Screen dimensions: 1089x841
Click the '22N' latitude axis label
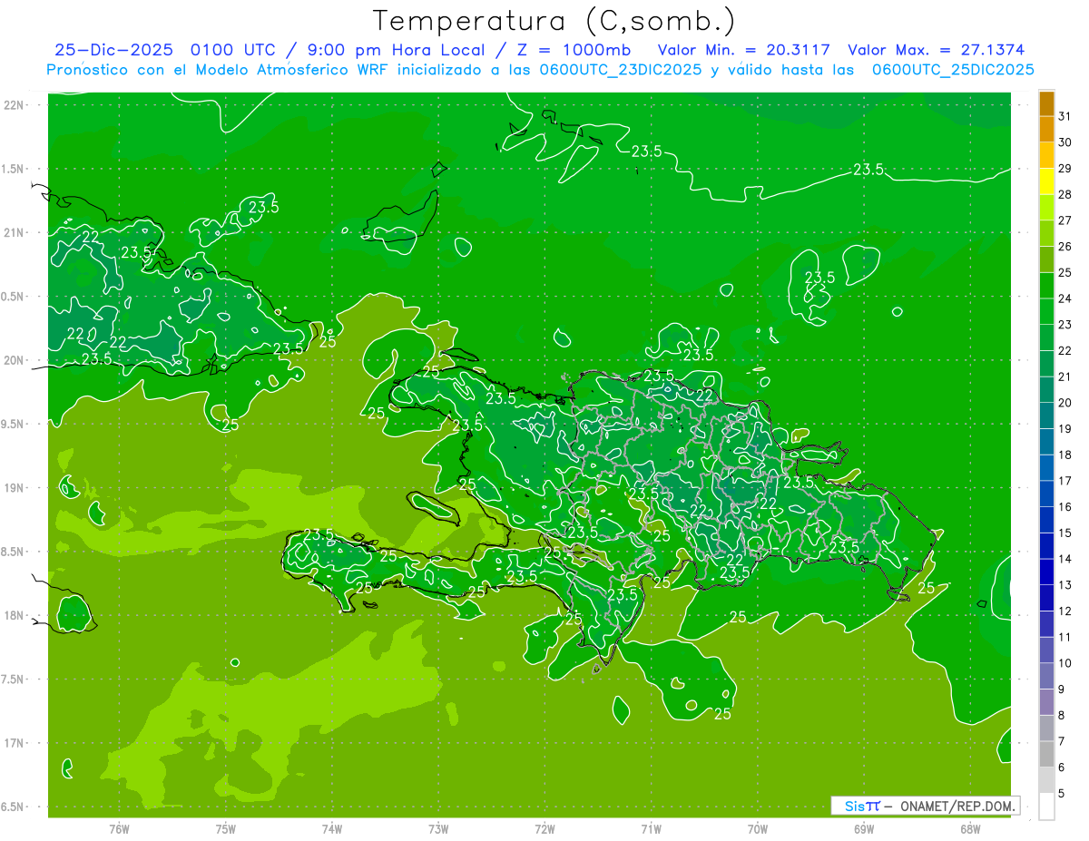(x=14, y=105)
